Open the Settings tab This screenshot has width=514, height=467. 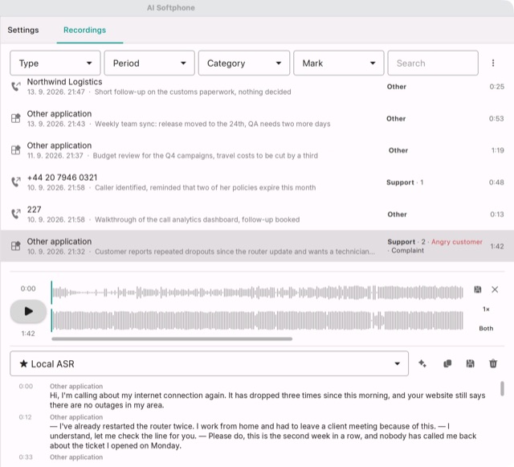tap(23, 30)
